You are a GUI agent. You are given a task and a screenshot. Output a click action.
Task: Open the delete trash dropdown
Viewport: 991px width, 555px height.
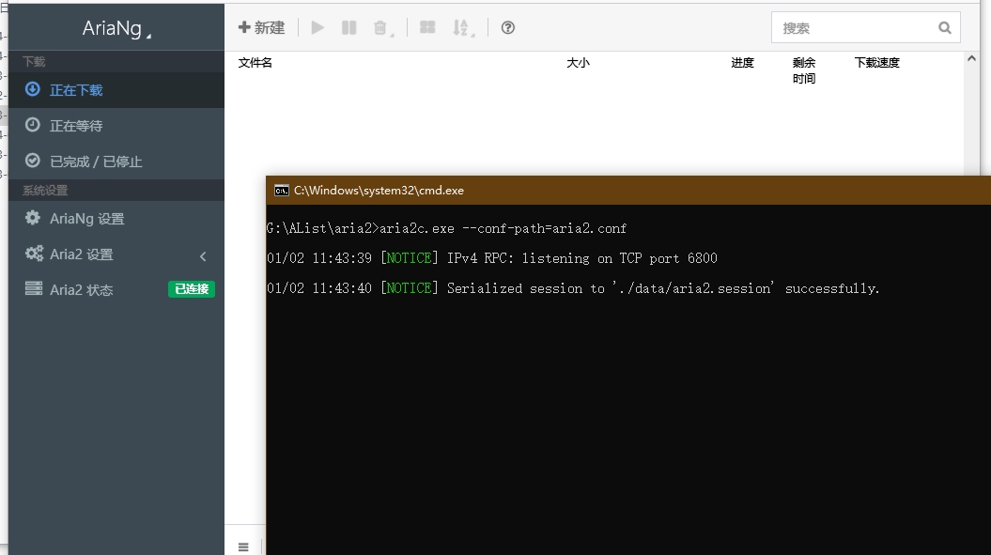[383, 28]
